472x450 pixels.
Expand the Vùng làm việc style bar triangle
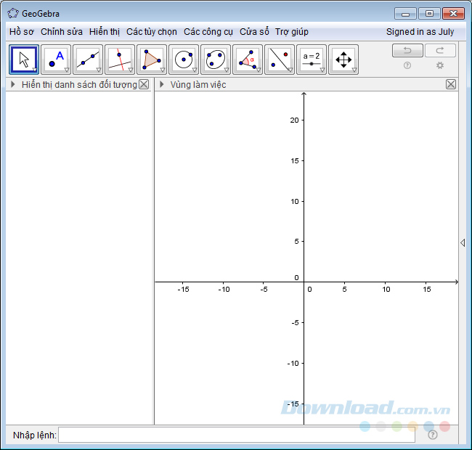[162, 84]
